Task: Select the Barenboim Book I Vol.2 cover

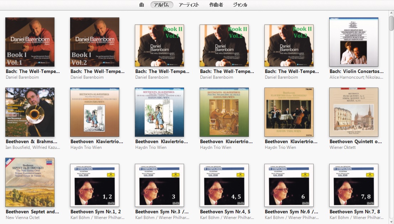Action: tap(95, 42)
